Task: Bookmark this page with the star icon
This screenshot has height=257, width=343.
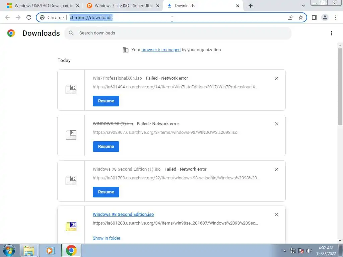Action: point(301,17)
